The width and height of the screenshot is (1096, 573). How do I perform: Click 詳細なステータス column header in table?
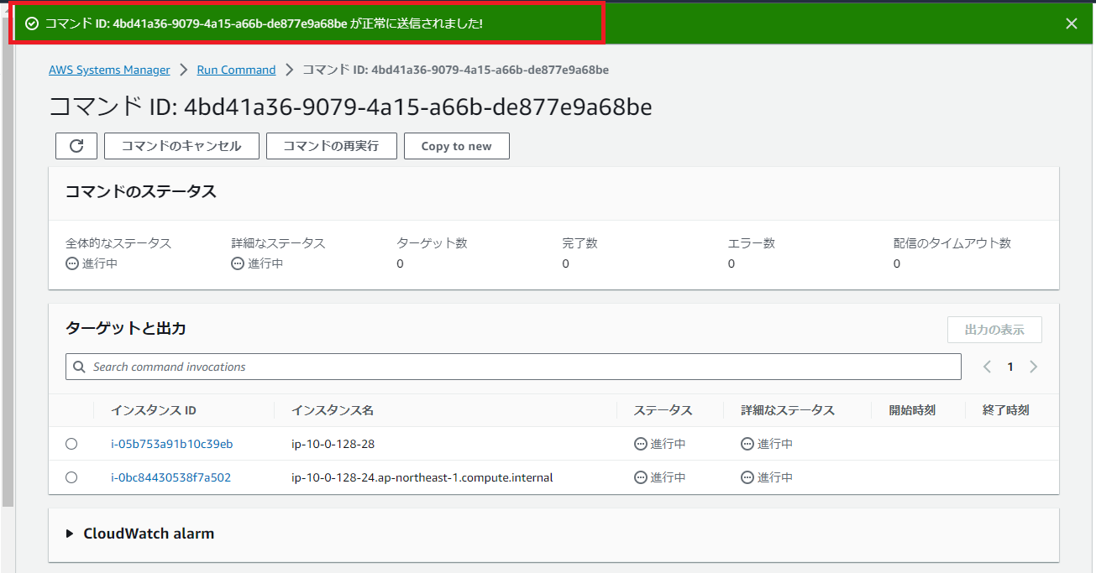click(x=788, y=410)
